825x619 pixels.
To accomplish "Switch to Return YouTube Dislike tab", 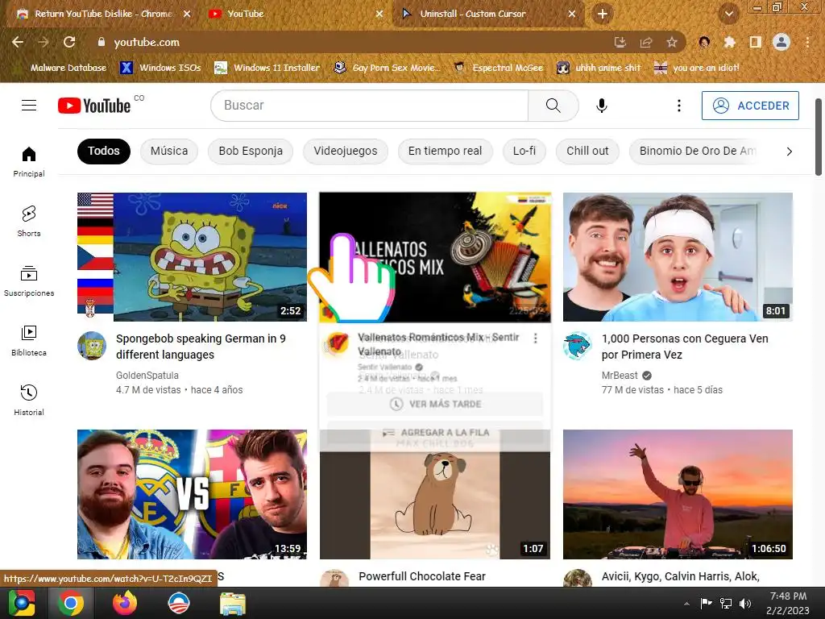I will [104, 14].
